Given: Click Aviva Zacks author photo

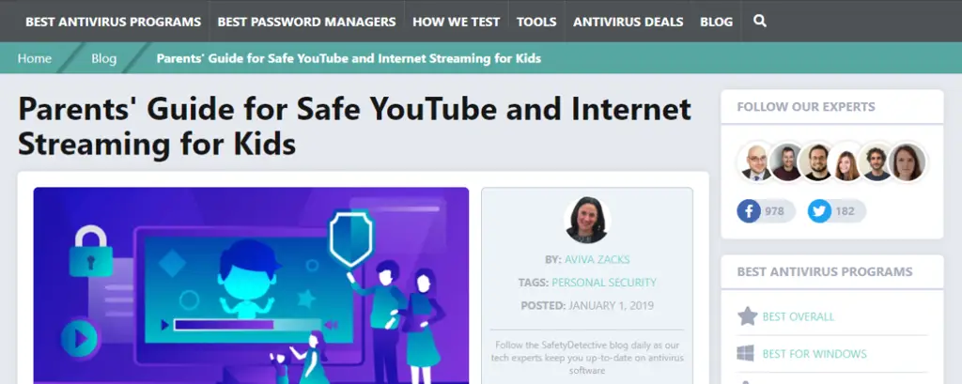Looking at the screenshot, I should tap(587, 220).
